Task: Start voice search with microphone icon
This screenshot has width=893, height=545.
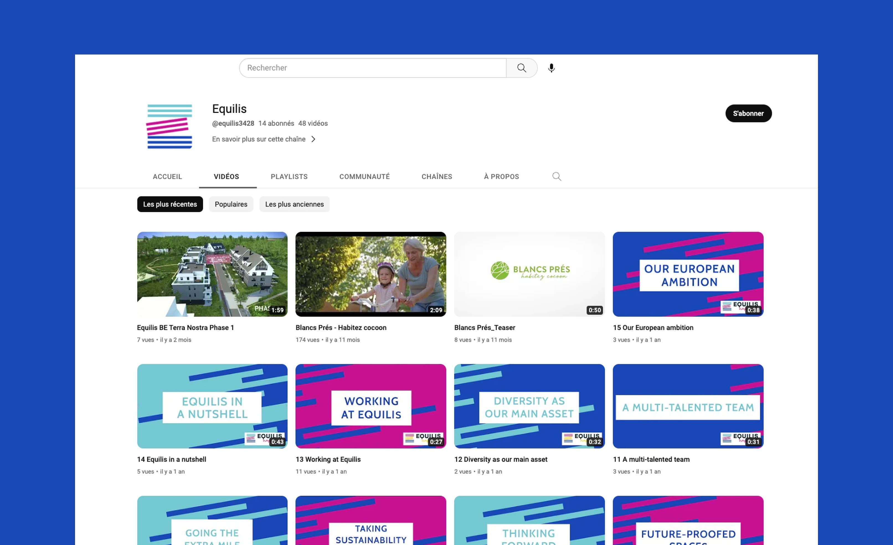Action: 551,68
